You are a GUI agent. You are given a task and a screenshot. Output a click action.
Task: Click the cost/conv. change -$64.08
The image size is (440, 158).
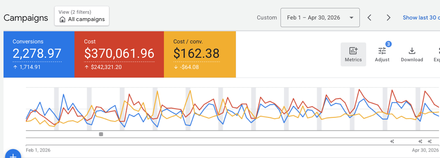(x=189, y=67)
